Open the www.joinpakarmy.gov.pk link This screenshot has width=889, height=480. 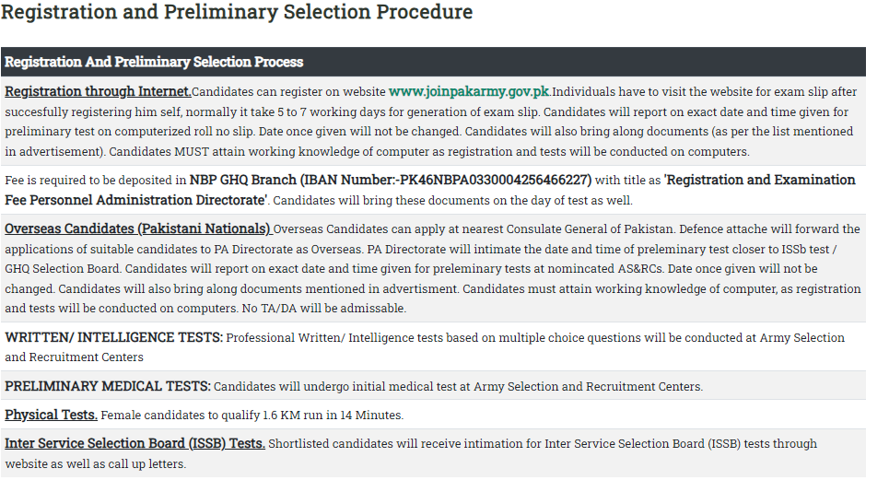point(469,92)
